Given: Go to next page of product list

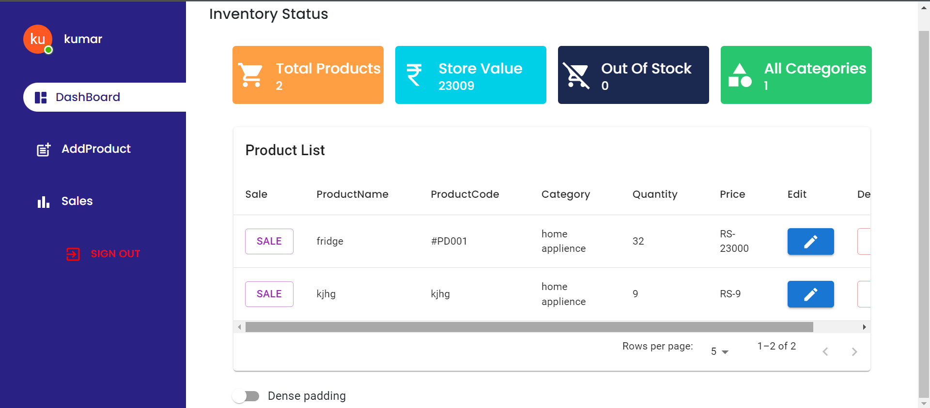Looking at the screenshot, I should (854, 352).
